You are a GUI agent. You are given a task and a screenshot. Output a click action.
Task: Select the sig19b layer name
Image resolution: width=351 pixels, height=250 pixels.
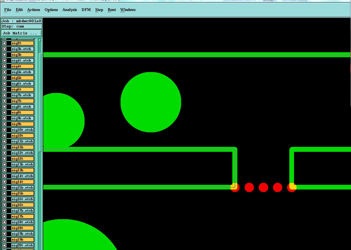(23, 240)
